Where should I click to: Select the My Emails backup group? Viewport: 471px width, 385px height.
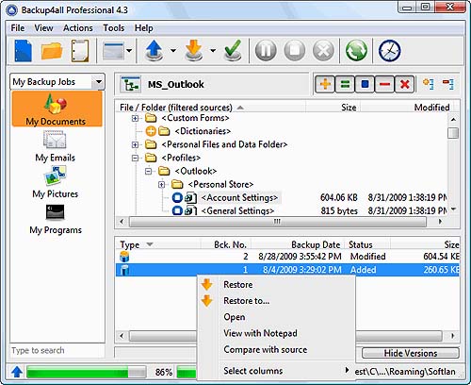tap(55, 146)
